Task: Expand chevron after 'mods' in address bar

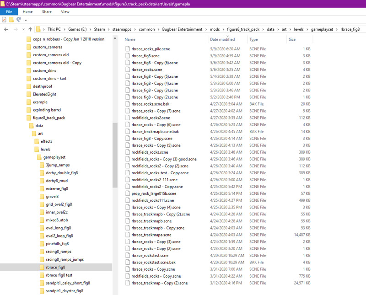Action: [x=223, y=29]
